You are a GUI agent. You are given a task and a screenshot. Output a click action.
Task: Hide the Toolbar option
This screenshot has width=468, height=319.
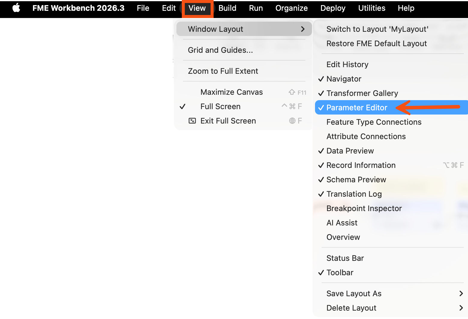click(391, 273)
